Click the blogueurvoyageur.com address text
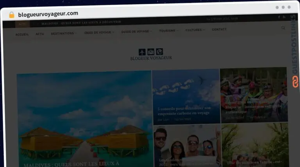The image size is (300, 167). 48,14
